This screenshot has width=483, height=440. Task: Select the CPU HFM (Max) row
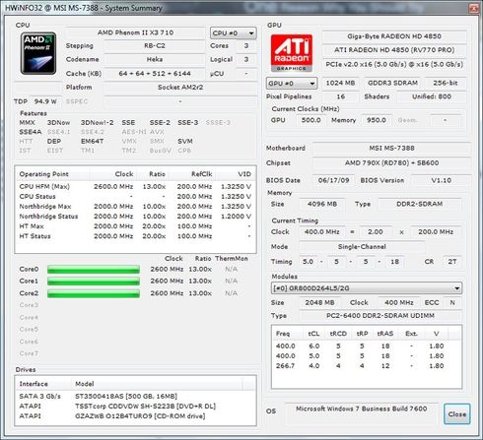pos(135,186)
